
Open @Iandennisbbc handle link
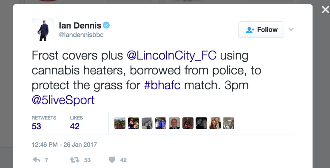point(81,35)
